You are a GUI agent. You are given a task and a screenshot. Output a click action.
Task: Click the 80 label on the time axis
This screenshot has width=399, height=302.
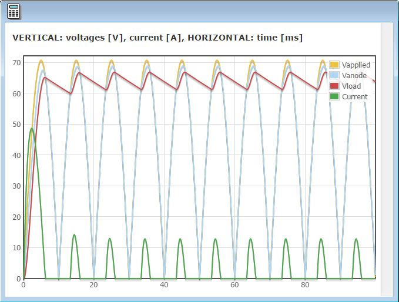click(x=305, y=285)
